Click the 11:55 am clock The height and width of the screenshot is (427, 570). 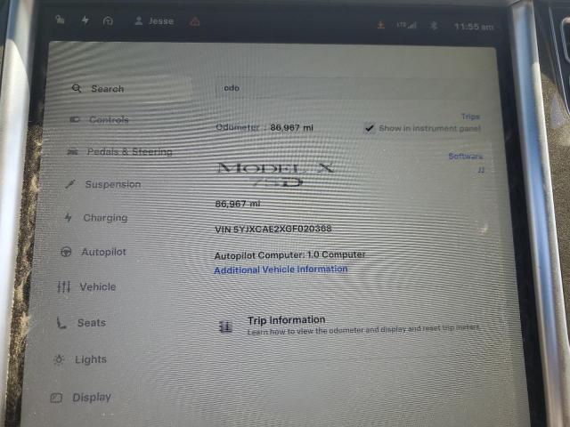474,27
